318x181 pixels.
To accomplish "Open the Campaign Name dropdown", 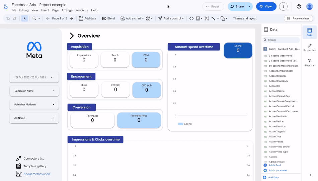I will (34, 91).
